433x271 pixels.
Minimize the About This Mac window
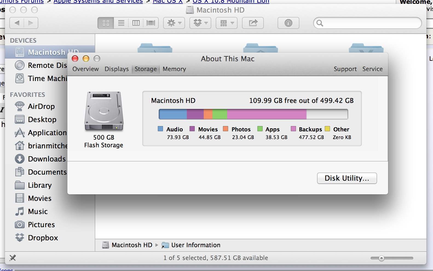pyautogui.click(x=86, y=59)
